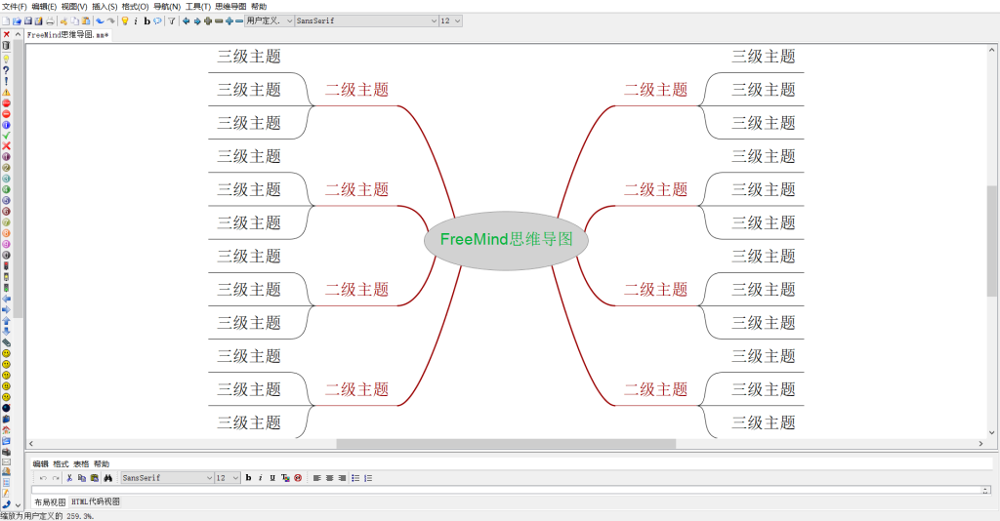Click the blue left arrow navigation icon
Screen dimensions: 1000x521
click(x=187, y=21)
